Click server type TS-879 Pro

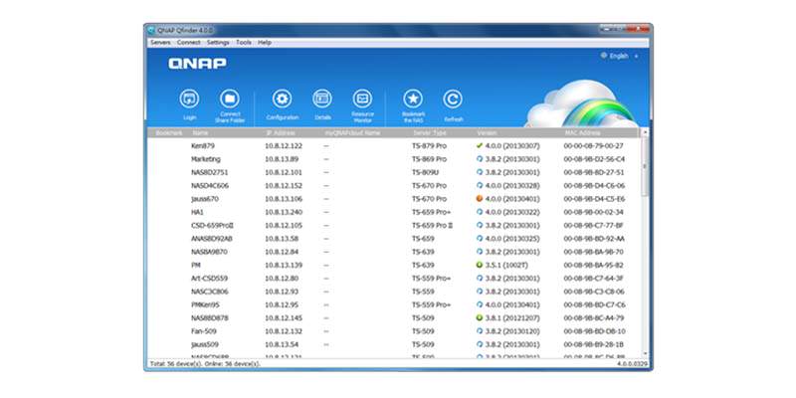click(x=429, y=145)
